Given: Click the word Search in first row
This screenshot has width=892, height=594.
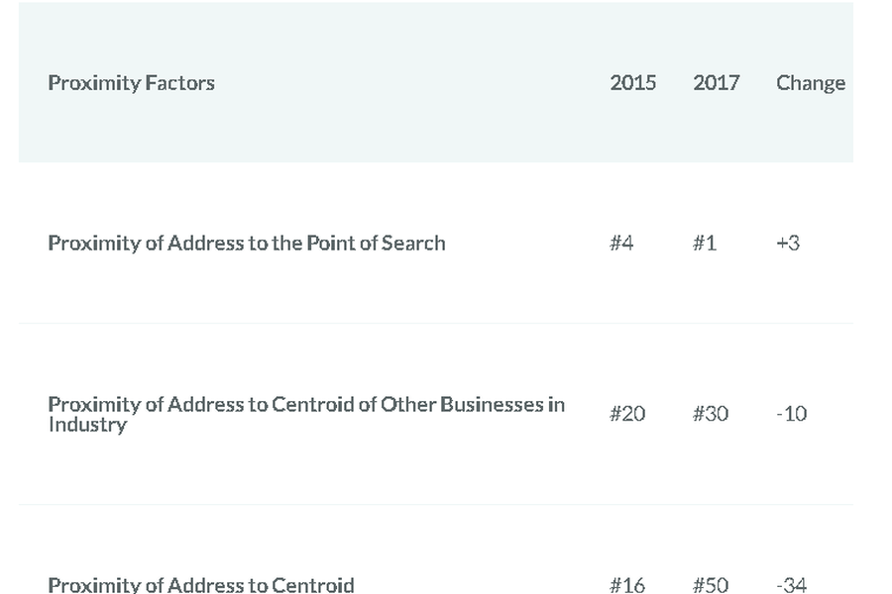Looking at the screenshot, I should [x=413, y=244].
